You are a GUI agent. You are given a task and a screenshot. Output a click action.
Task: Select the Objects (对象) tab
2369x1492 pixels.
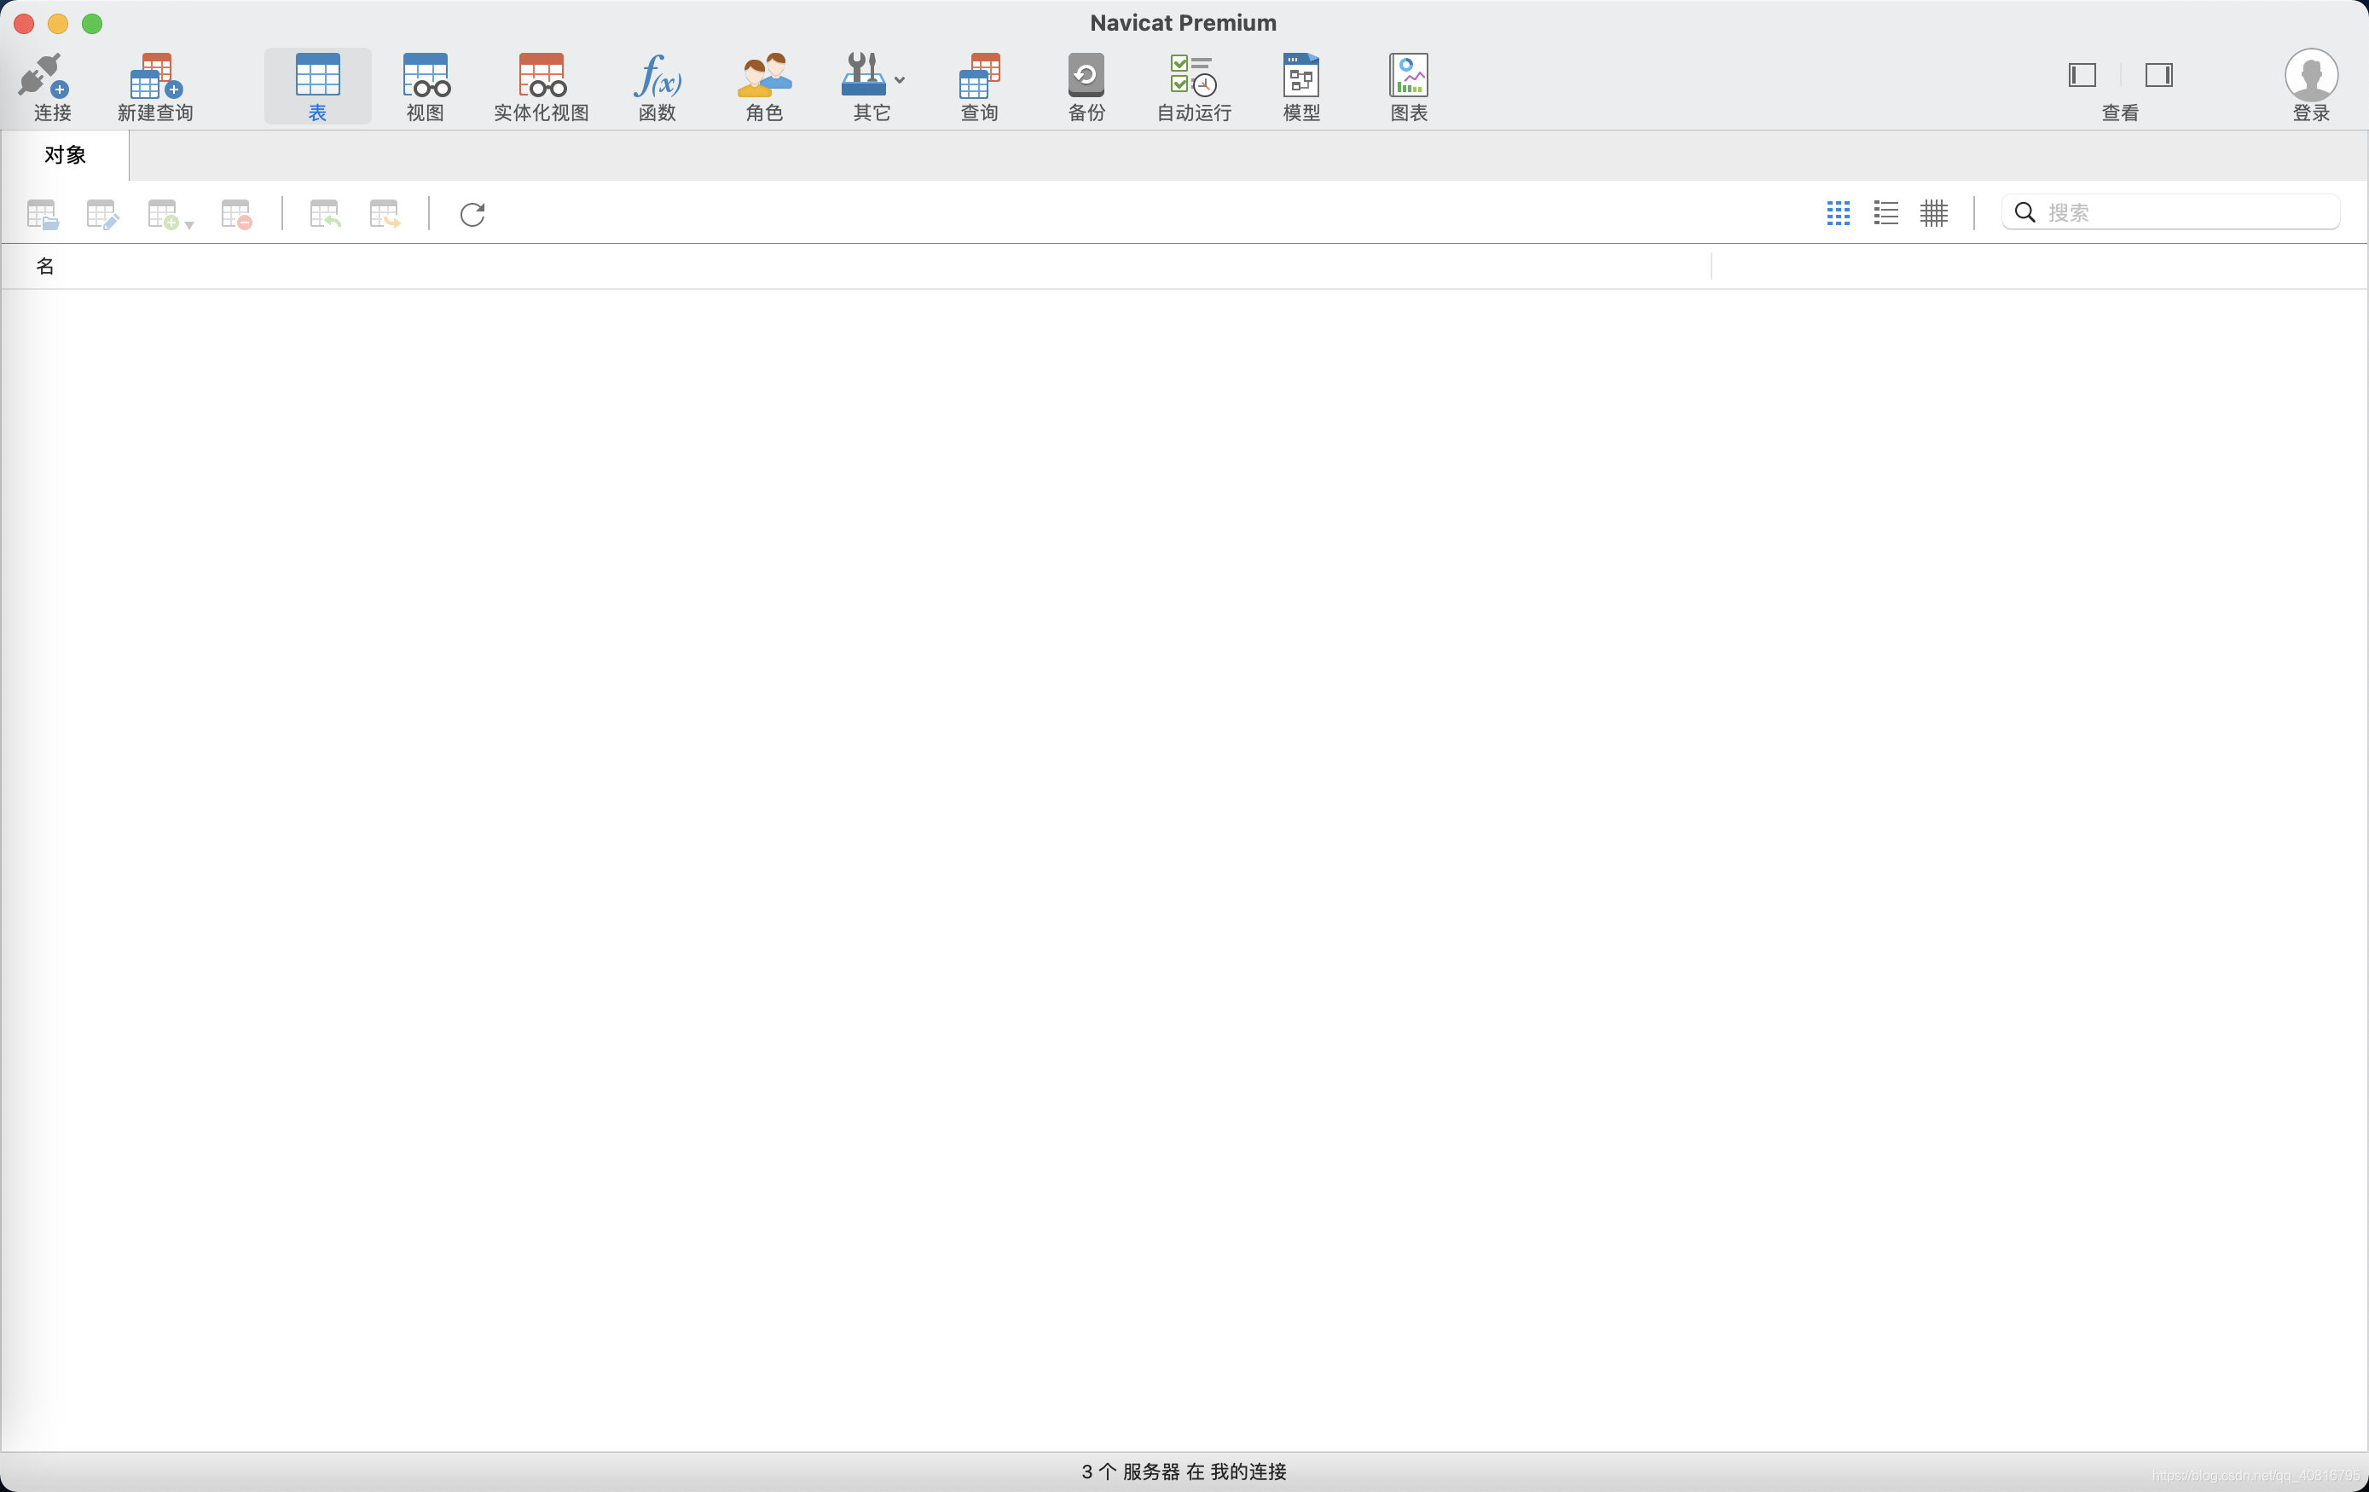tap(65, 155)
